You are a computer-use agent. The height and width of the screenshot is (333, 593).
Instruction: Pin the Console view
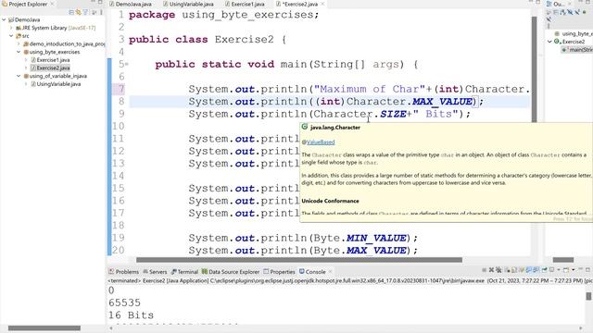click(x=545, y=270)
